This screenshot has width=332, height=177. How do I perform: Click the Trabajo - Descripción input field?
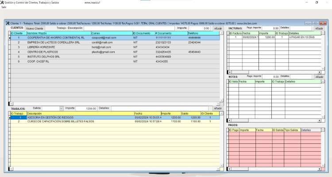[128, 28]
